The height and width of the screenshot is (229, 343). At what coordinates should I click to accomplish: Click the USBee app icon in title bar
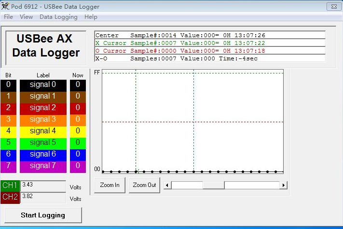5,6
